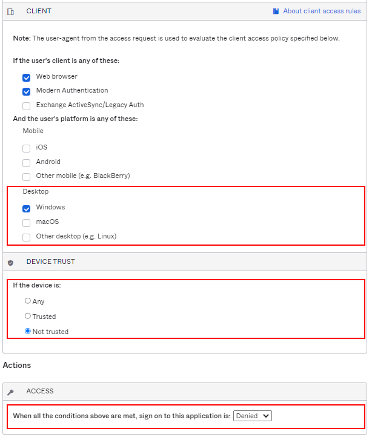The image size is (372, 440).
Task: Check the macOS desktop checkbox
Action: pos(27,223)
